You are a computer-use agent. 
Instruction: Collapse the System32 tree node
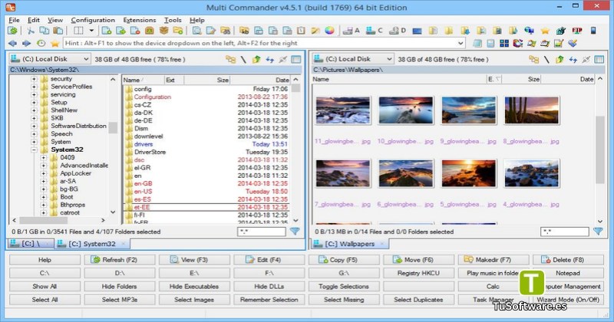pos(34,149)
